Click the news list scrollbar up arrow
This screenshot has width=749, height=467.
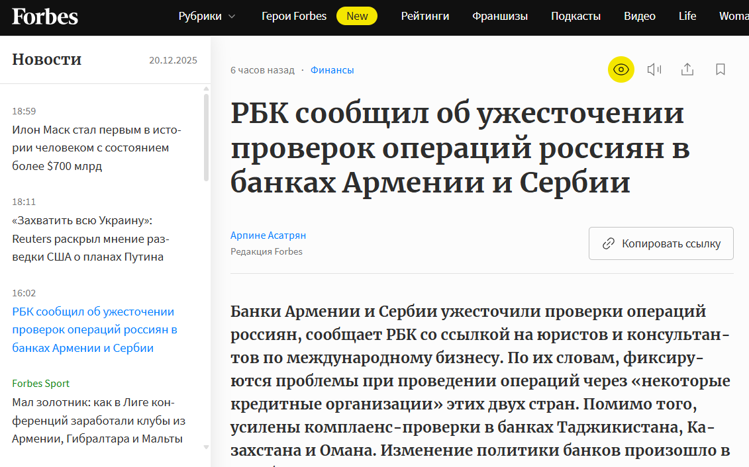pyautogui.click(x=207, y=89)
